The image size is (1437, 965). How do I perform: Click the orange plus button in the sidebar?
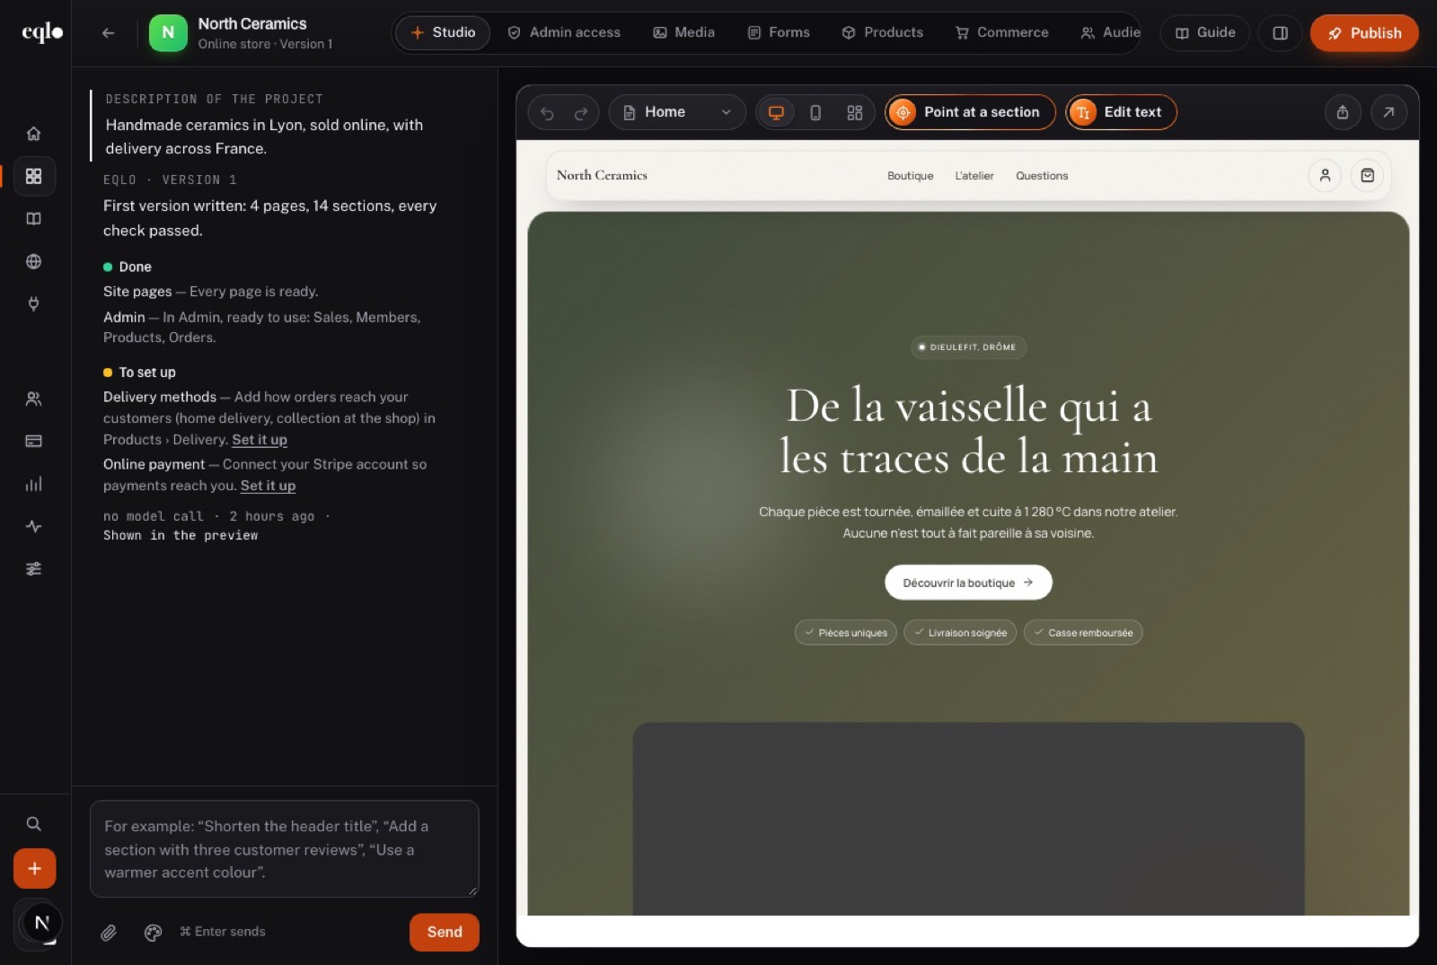click(x=34, y=868)
